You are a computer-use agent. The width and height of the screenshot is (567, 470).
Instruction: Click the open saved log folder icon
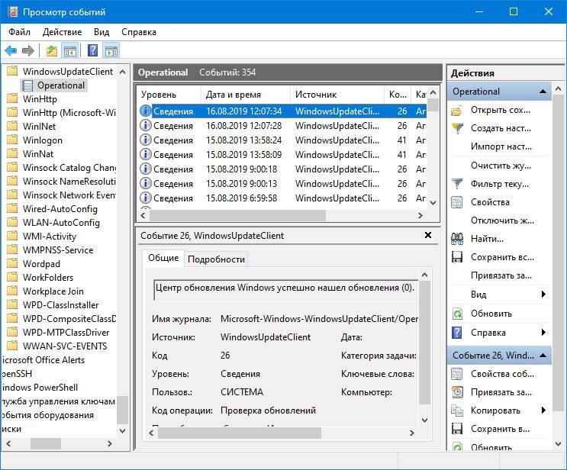(x=457, y=110)
